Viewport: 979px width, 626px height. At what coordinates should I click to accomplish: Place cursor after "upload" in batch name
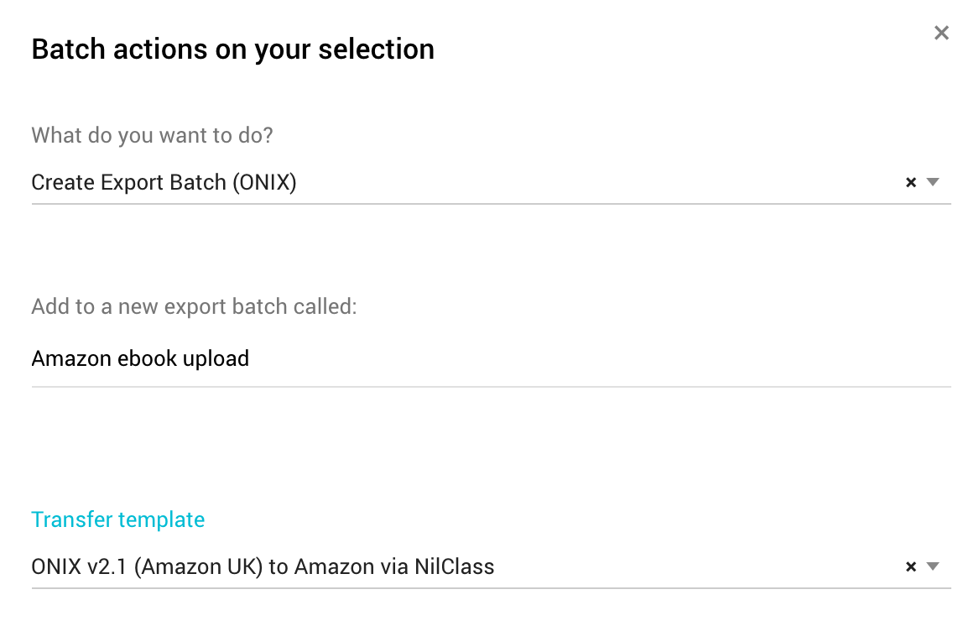point(250,359)
